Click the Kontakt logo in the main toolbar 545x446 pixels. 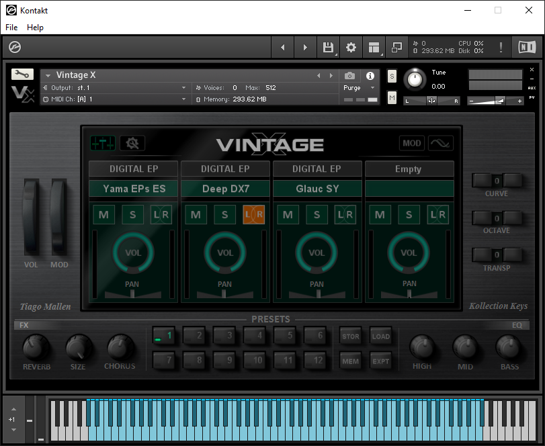[15, 47]
